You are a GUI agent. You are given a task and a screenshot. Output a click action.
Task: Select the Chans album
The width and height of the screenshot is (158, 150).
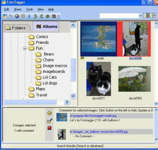point(48,60)
